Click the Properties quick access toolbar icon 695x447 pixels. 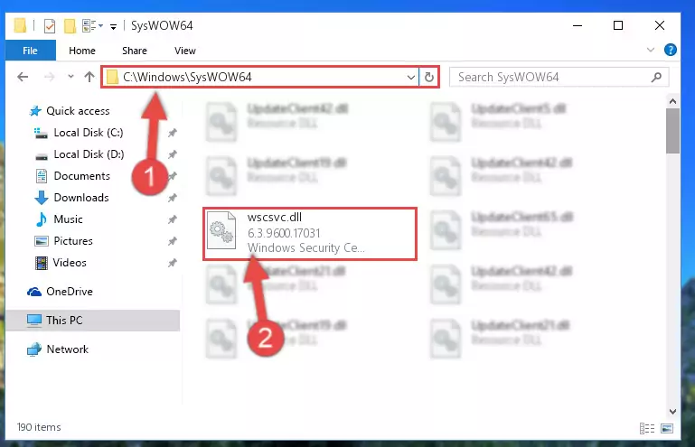tap(50, 26)
